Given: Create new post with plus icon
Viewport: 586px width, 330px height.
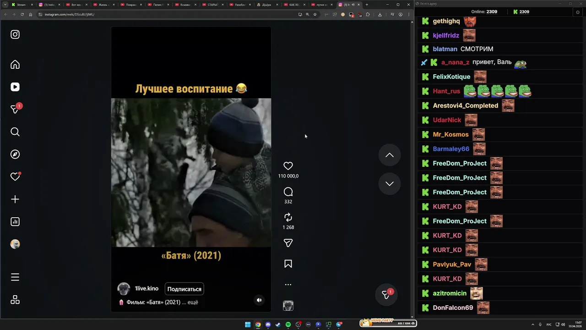Looking at the screenshot, I should [x=15, y=199].
